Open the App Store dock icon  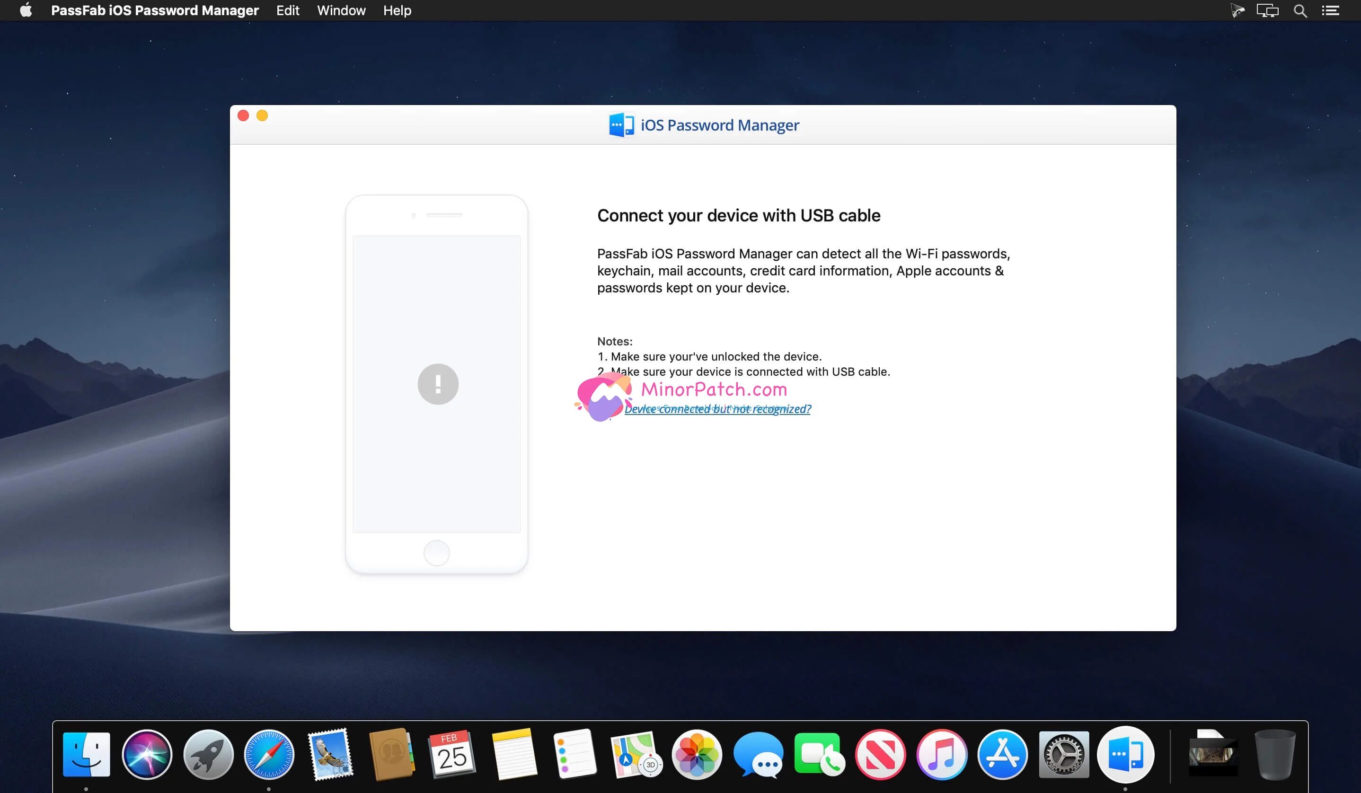(1002, 754)
